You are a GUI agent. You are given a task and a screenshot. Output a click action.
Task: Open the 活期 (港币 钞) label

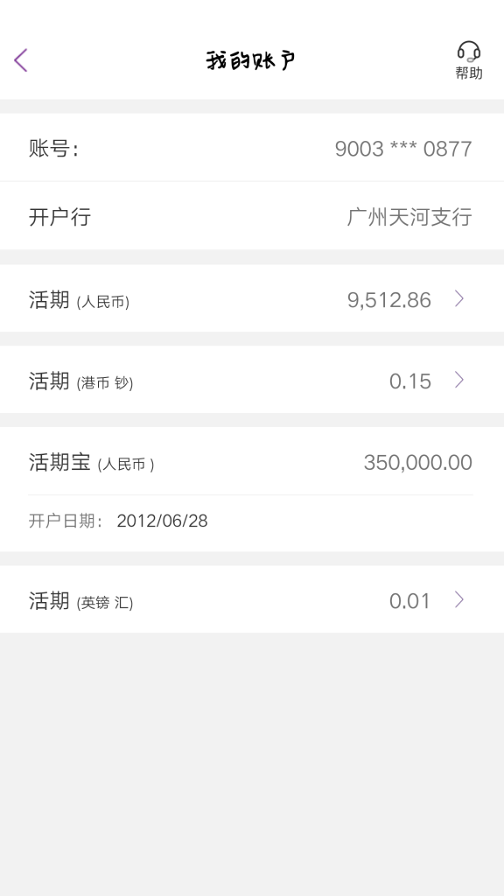tap(81, 381)
